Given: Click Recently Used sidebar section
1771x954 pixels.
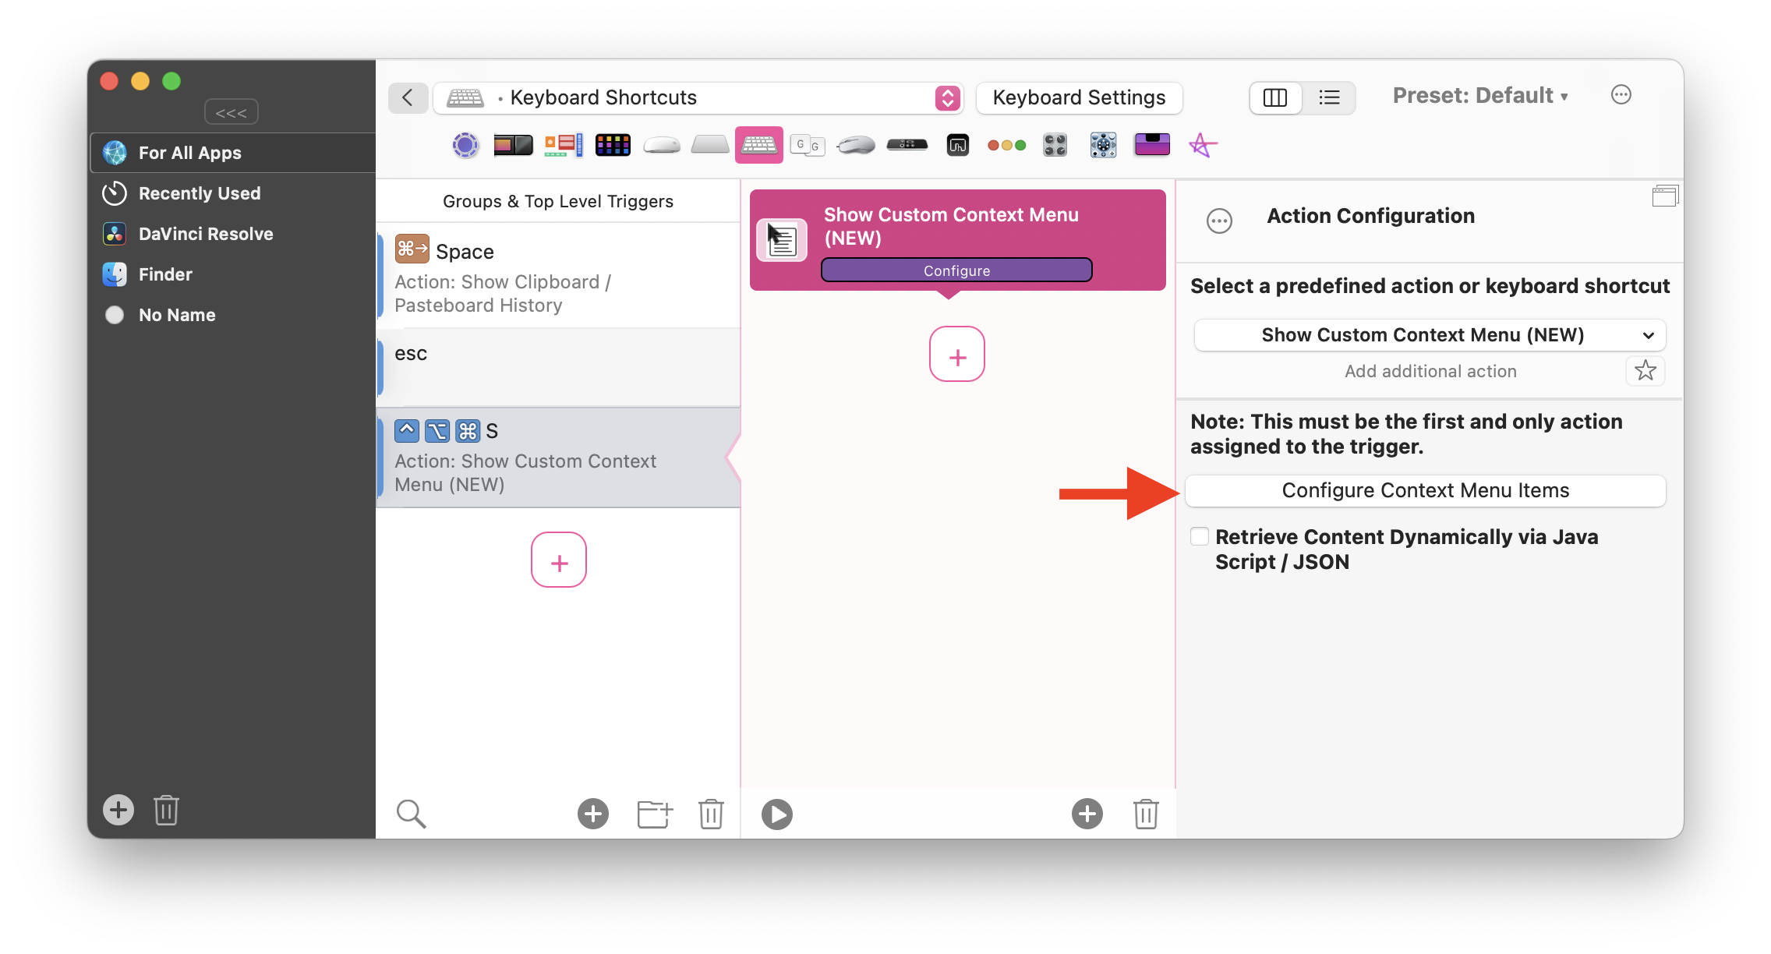Looking at the screenshot, I should [200, 193].
